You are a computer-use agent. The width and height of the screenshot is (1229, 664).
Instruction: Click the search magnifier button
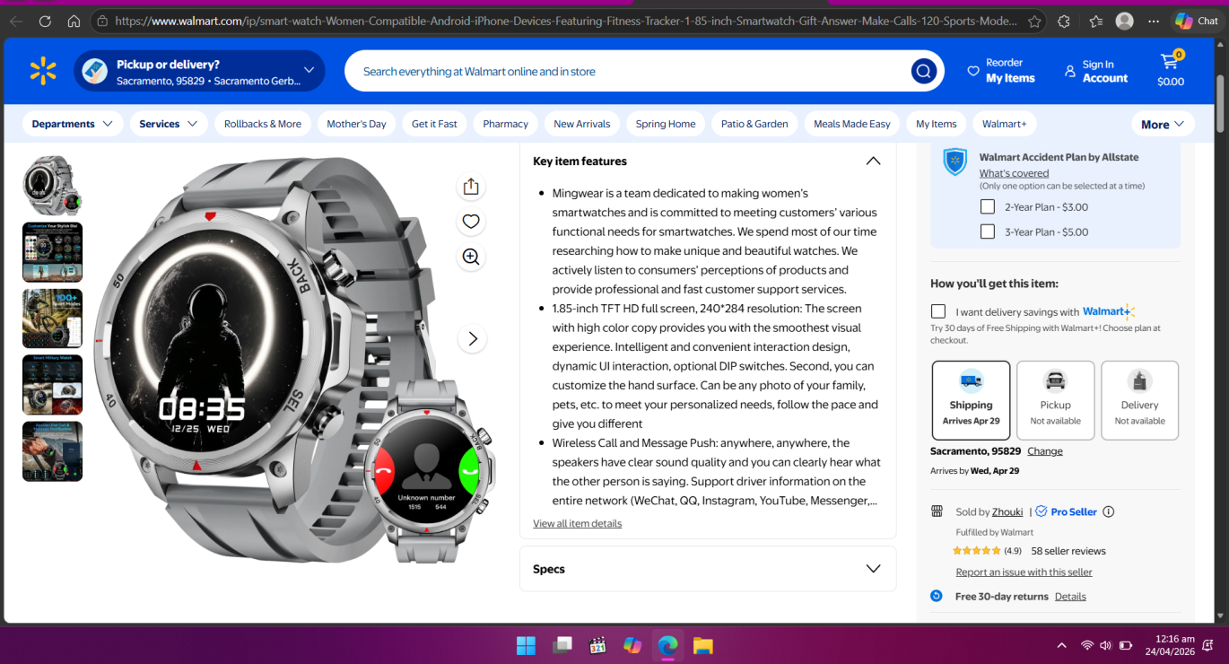(x=923, y=72)
